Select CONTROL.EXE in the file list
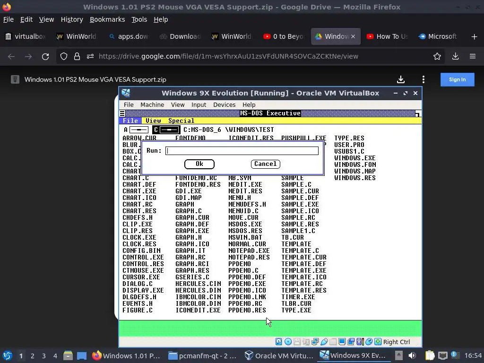This screenshot has height=363, width=484. [143, 257]
